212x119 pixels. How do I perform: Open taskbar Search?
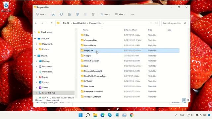click(88, 115)
